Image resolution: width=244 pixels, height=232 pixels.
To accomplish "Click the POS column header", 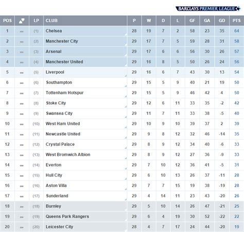I will (x=7, y=21).
